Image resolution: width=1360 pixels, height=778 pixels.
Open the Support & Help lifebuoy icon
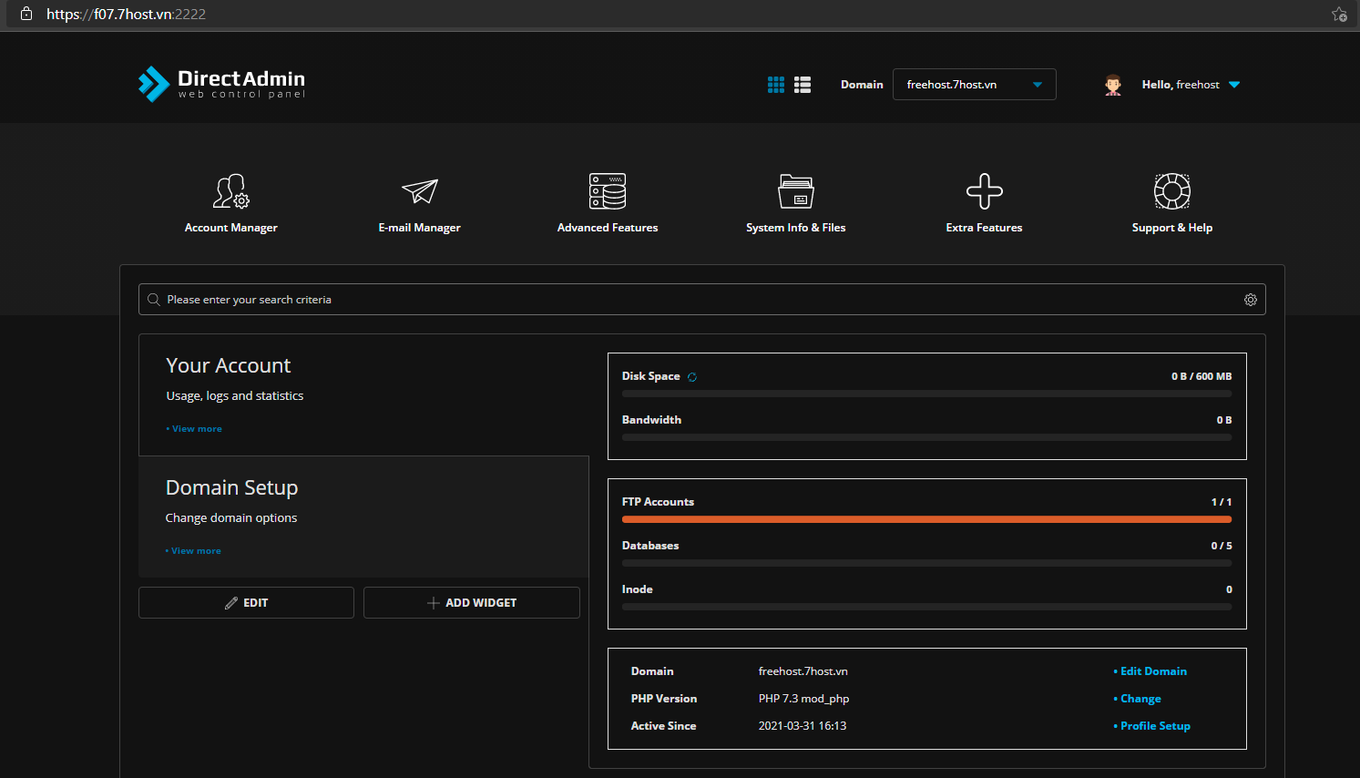[1172, 191]
